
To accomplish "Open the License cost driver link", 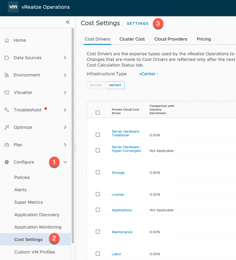I will [118, 194].
